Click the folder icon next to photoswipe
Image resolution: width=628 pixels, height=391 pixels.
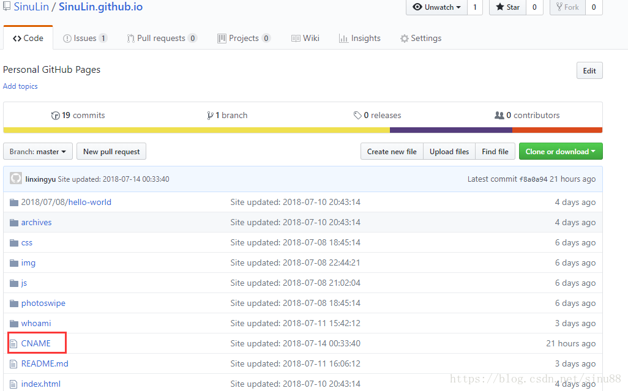coord(14,303)
